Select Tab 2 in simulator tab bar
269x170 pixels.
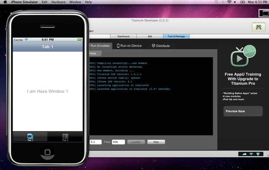click(65, 137)
